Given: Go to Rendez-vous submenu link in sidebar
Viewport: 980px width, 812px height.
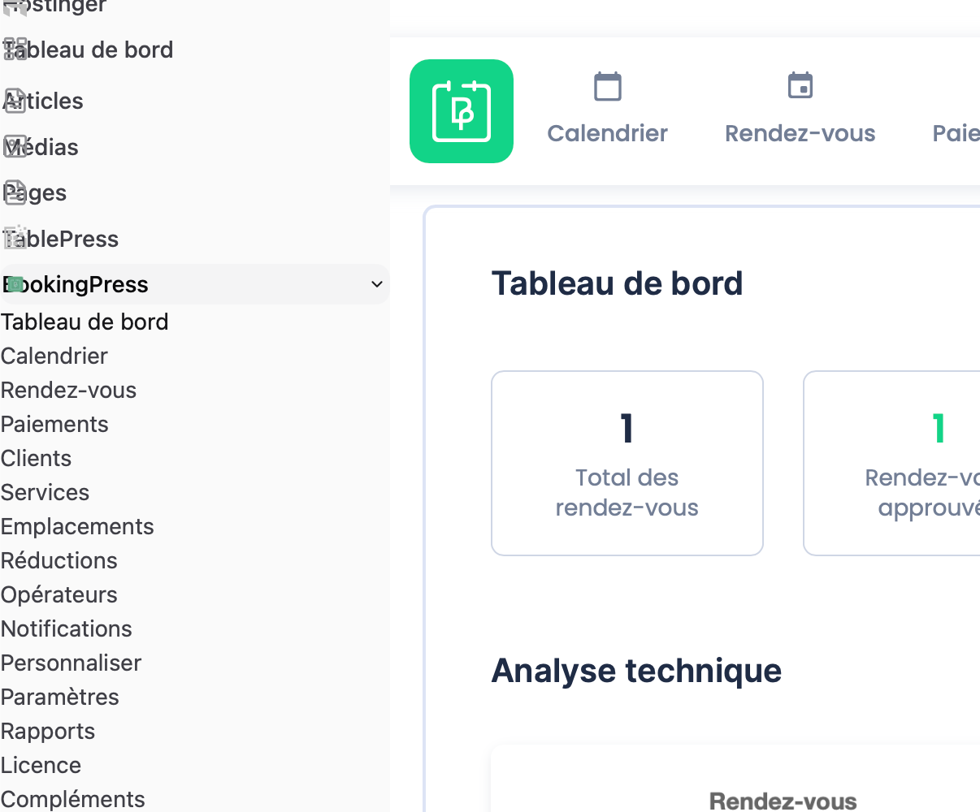Looking at the screenshot, I should [x=68, y=390].
